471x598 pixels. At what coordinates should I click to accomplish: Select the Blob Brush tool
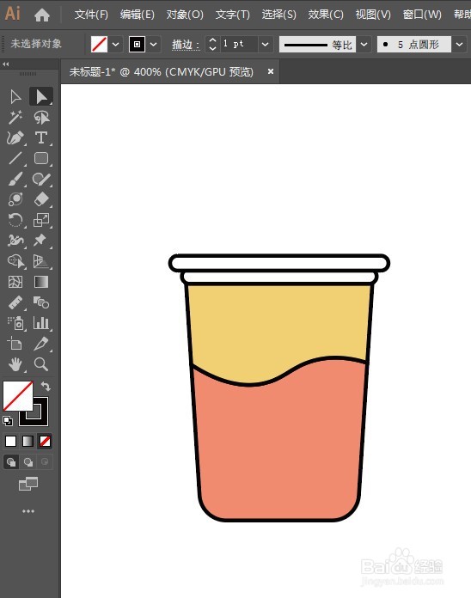click(15, 199)
